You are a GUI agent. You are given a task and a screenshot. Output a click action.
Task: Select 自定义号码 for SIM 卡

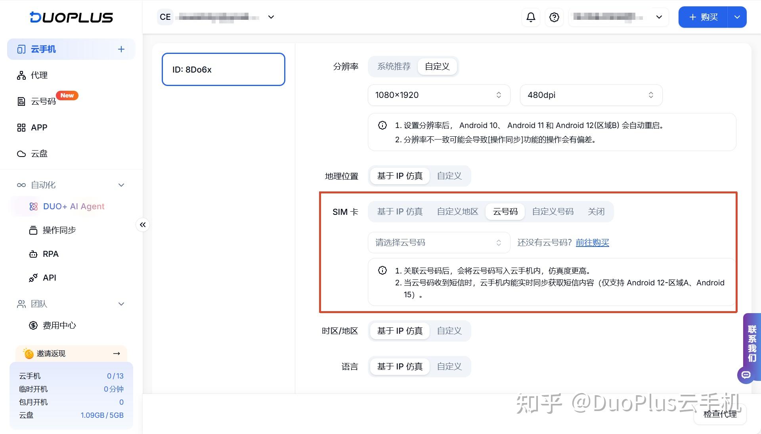[x=553, y=212]
